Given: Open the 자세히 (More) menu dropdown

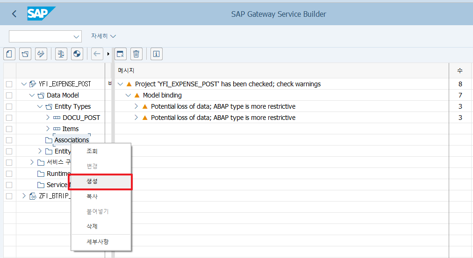Looking at the screenshot, I should (x=103, y=36).
